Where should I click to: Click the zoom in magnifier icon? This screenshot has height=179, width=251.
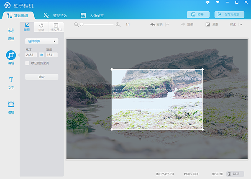[x=118, y=25]
